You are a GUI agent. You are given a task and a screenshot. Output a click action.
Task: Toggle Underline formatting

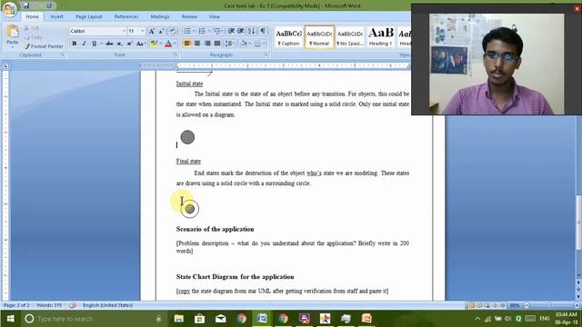point(94,44)
